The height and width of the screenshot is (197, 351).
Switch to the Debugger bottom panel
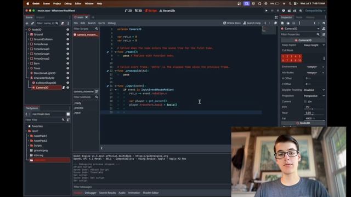coord(90,193)
